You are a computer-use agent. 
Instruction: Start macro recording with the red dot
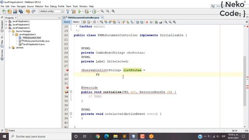coord(147,22)
